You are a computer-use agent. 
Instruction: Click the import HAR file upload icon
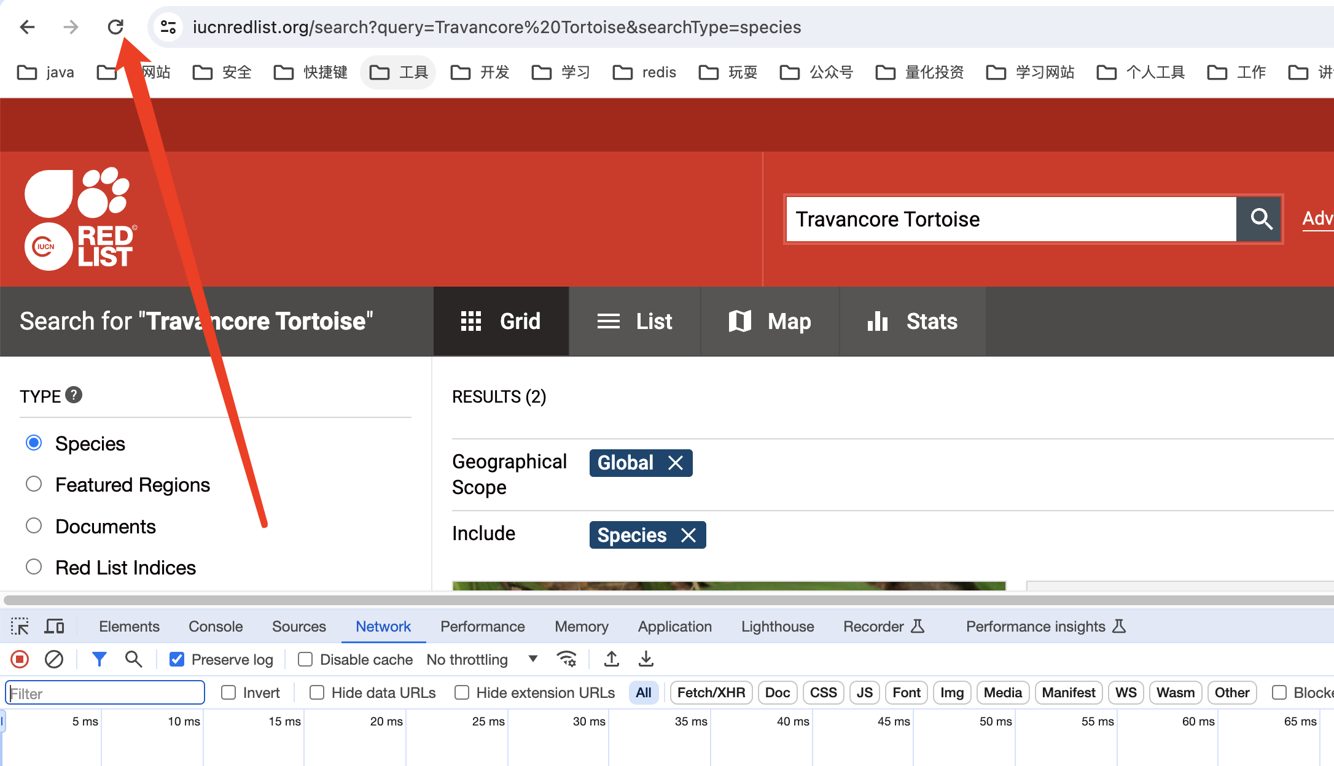click(x=611, y=659)
